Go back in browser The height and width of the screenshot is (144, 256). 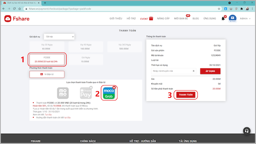pyautogui.click(x=4, y=9)
